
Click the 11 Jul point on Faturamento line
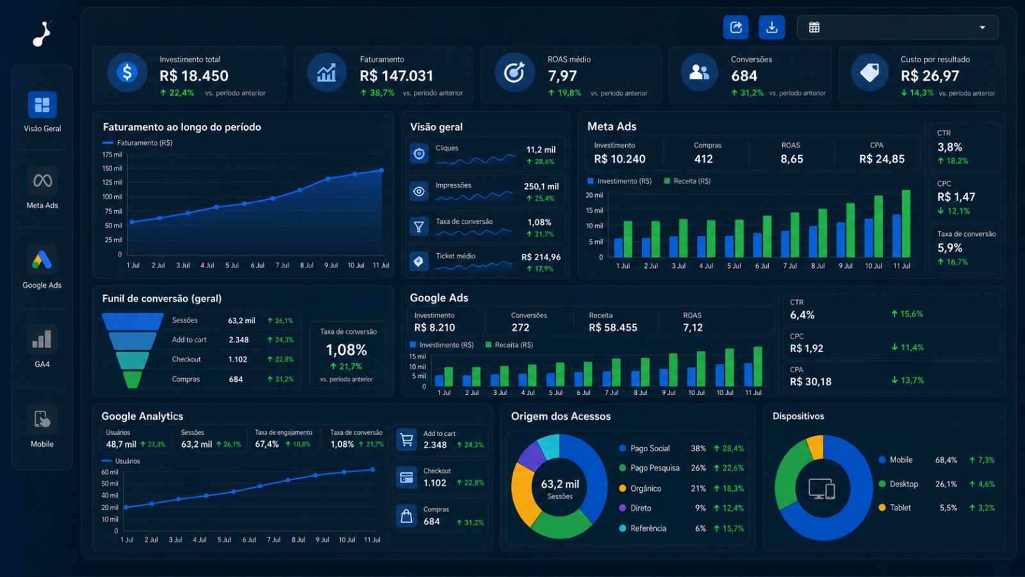382,170
